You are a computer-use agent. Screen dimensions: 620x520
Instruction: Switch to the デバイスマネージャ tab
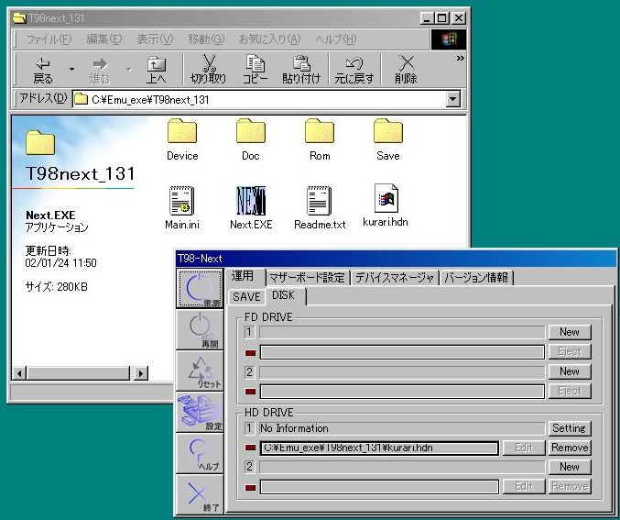(395, 278)
